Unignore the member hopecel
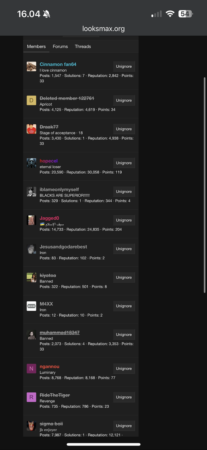This screenshot has width=207, height=450. [x=124, y=163]
